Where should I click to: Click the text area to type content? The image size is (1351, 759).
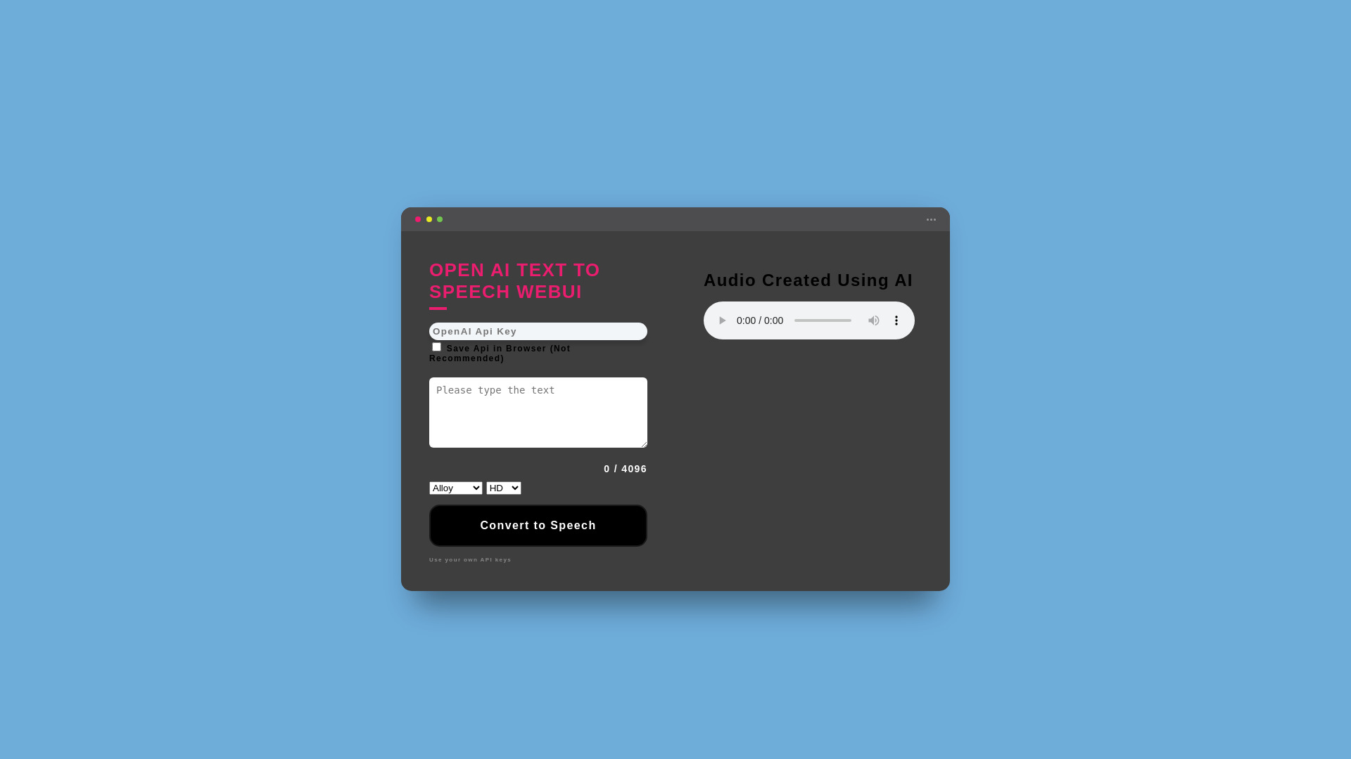pos(538,411)
